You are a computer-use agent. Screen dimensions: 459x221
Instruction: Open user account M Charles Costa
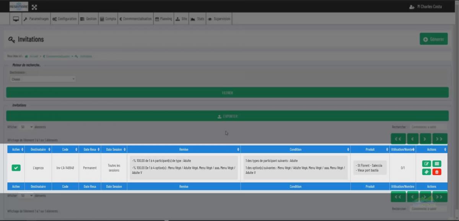point(425,7)
